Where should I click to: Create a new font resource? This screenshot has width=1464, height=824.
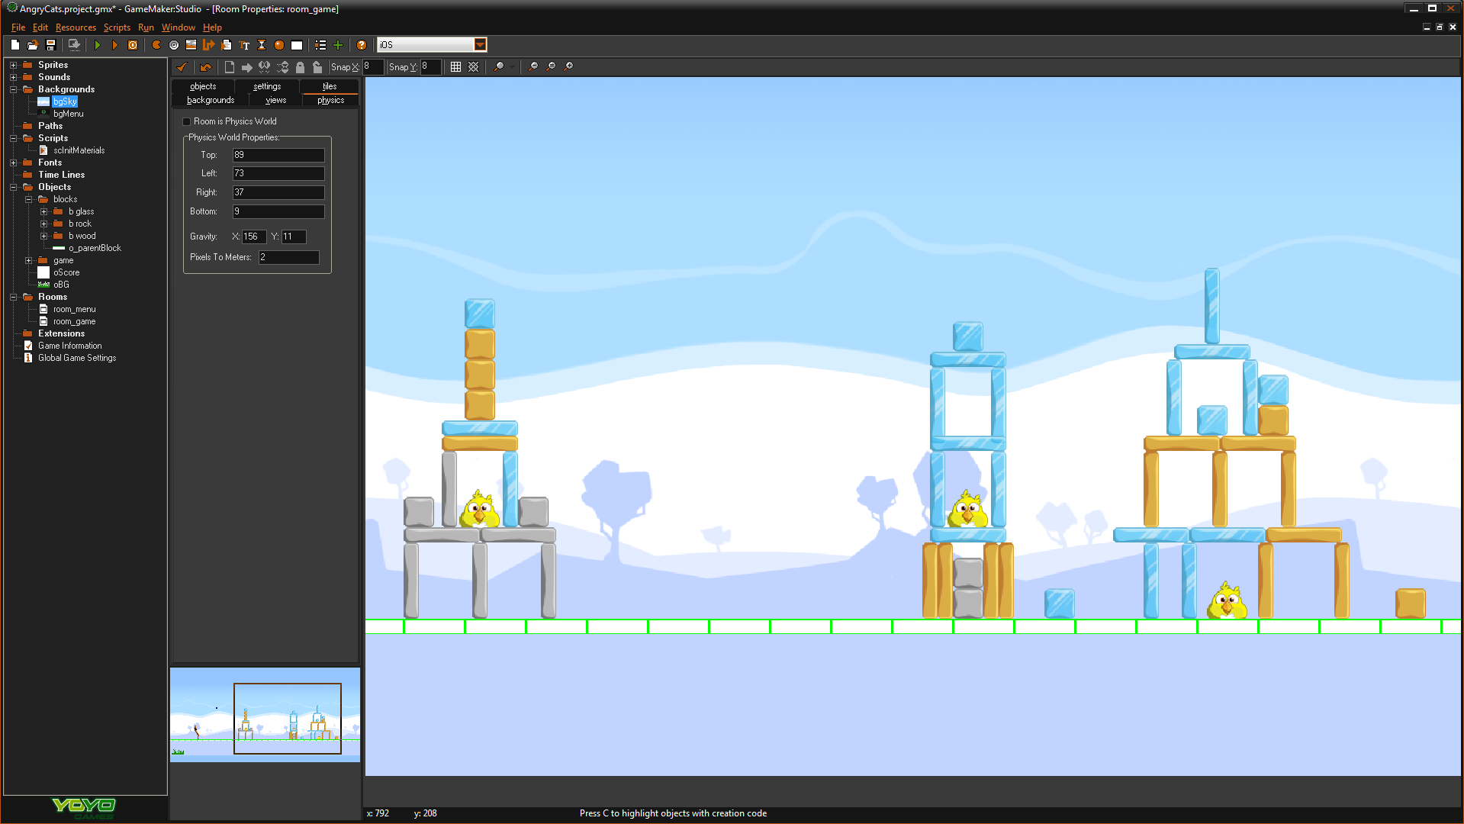(244, 45)
